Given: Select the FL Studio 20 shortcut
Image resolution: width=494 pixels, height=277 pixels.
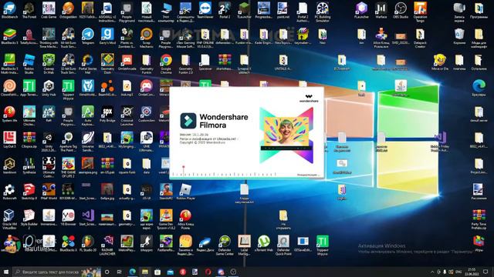Looking at the screenshot, I should (x=87, y=244).
